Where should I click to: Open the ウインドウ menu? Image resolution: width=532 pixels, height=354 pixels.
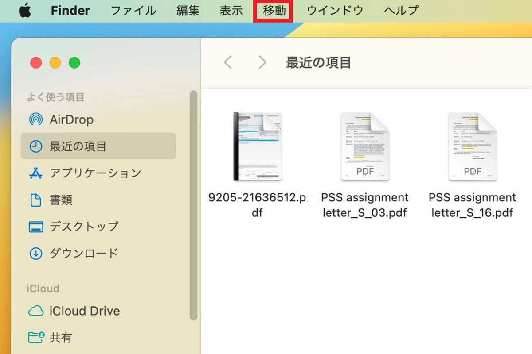(335, 11)
